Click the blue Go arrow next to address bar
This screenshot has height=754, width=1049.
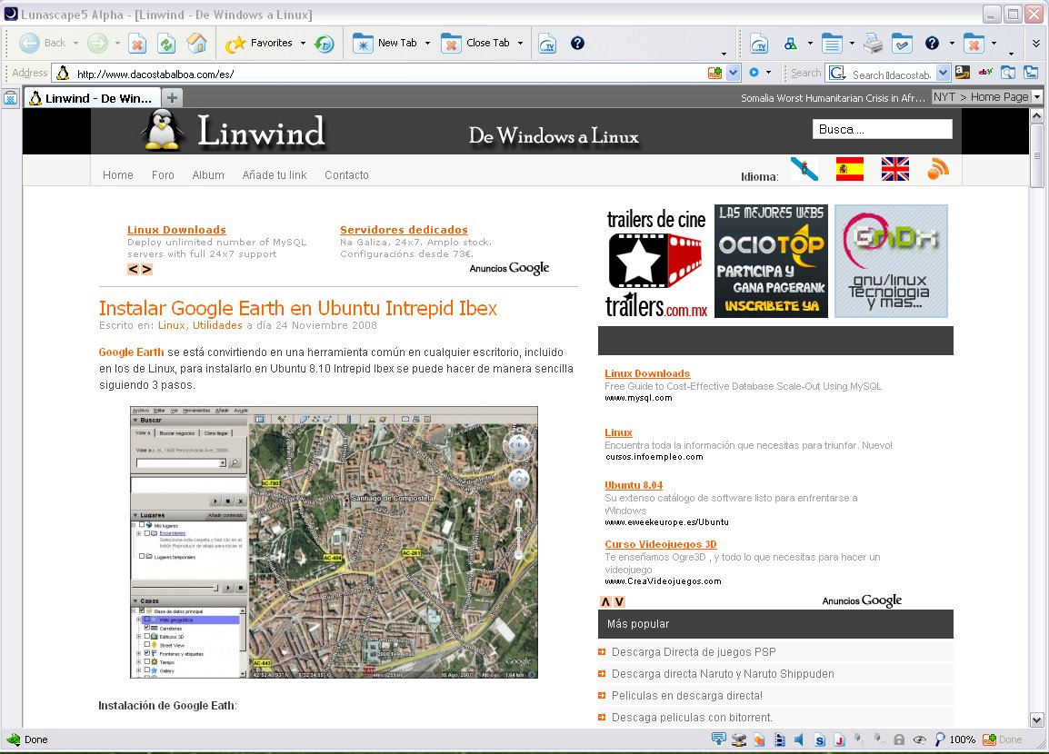754,72
